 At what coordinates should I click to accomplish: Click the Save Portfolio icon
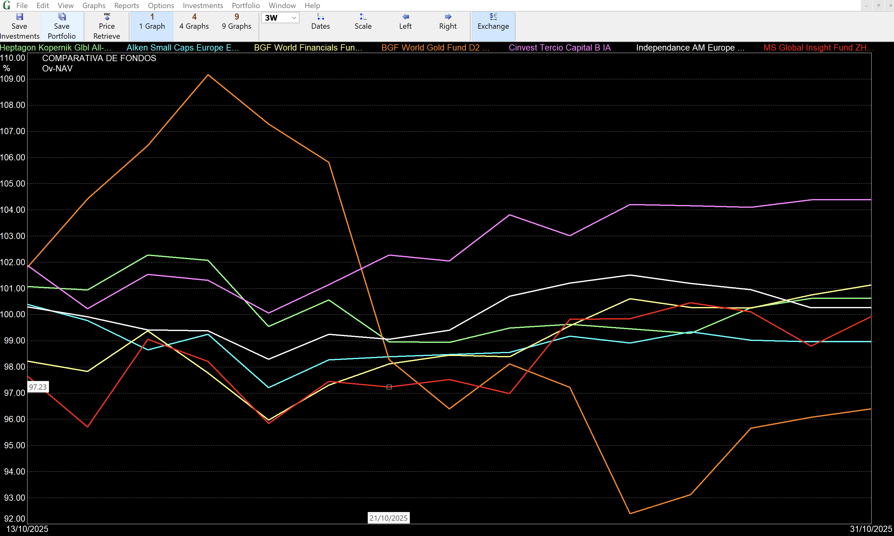pyautogui.click(x=62, y=17)
